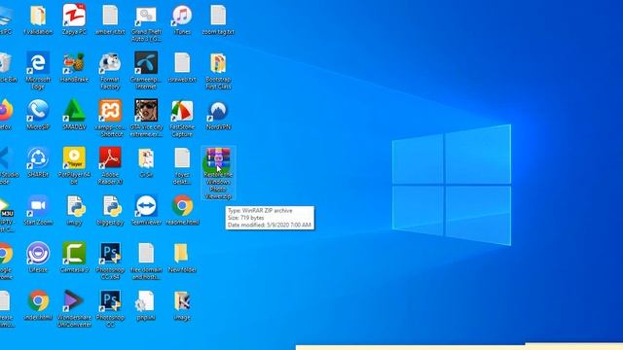Viewport: 623px width, 350px height.
Task: Select the Zapya PC shortcut
Action: click(x=74, y=16)
